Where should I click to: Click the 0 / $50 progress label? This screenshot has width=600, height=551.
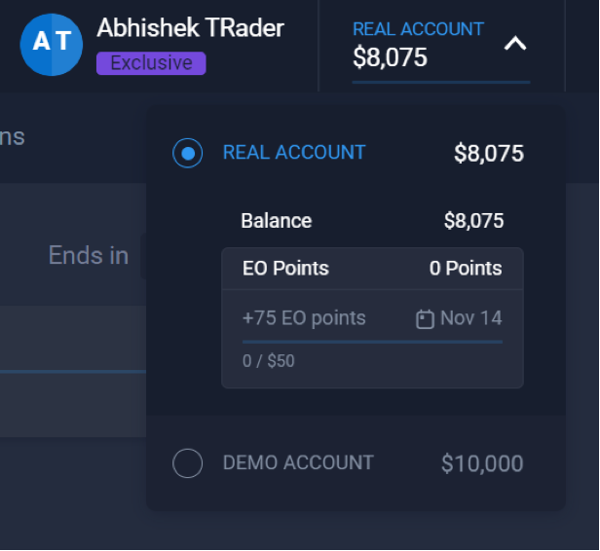269,361
